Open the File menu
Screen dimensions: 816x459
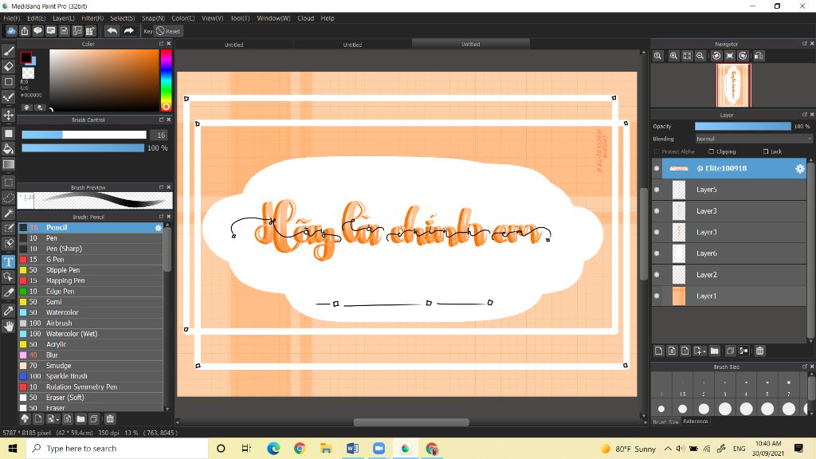tap(11, 18)
